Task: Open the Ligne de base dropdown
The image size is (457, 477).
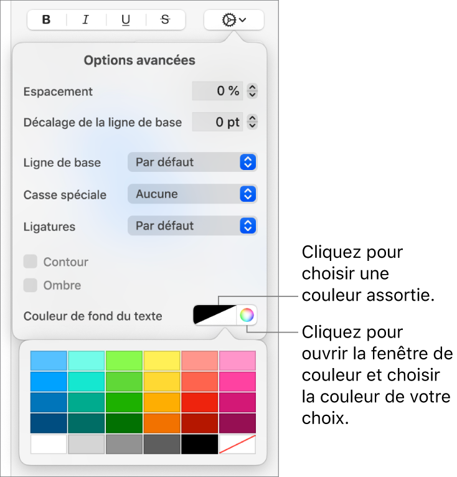Action: (192, 163)
